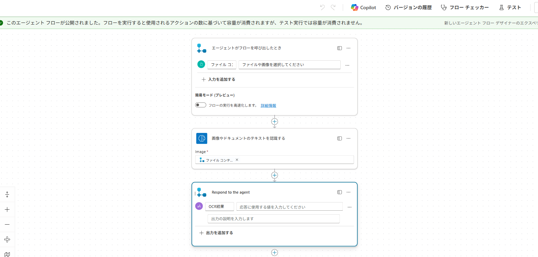The width and height of the screenshot is (538, 257).
Task: Click the AI Builder OCR action icon
Action: 202,138
